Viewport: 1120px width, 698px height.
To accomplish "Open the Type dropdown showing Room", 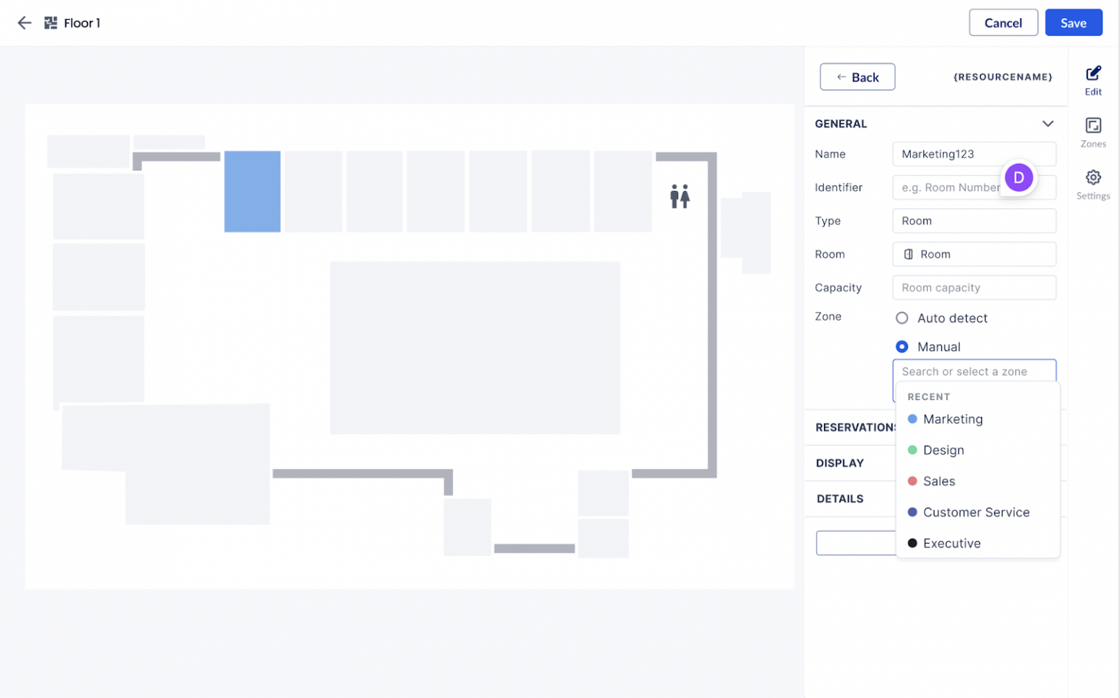I will pos(973,221).
